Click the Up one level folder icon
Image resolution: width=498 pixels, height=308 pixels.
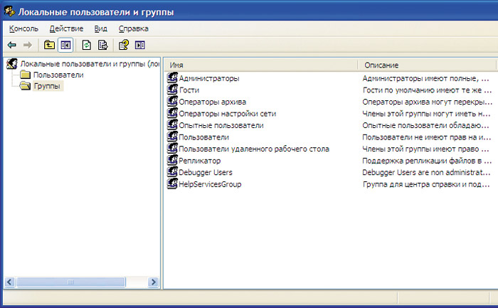point(49,45)
